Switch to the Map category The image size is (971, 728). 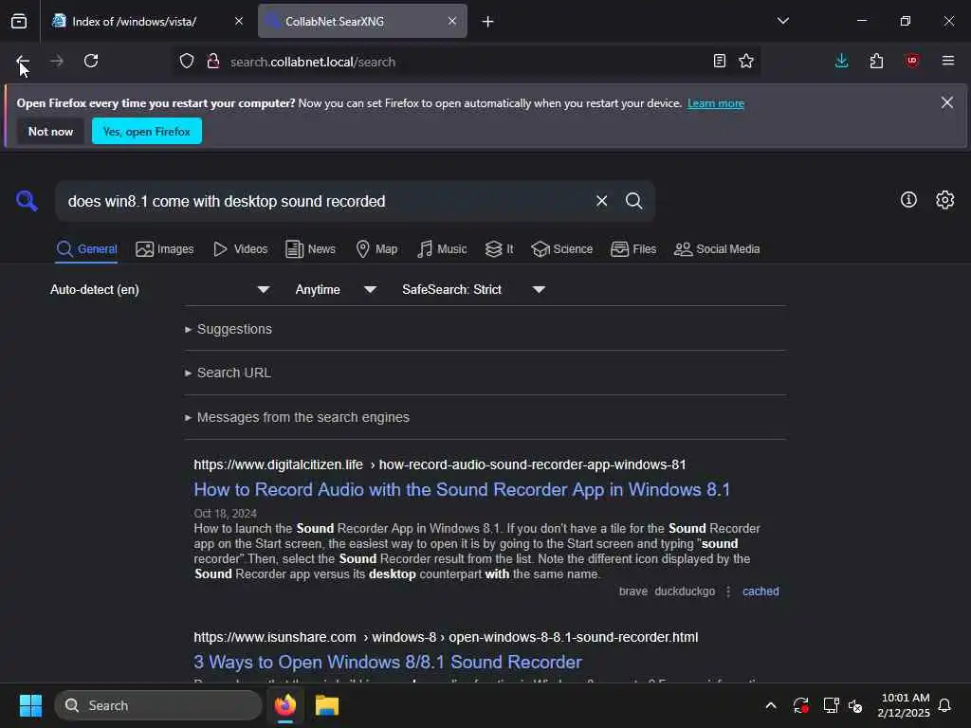coord(376,249)
